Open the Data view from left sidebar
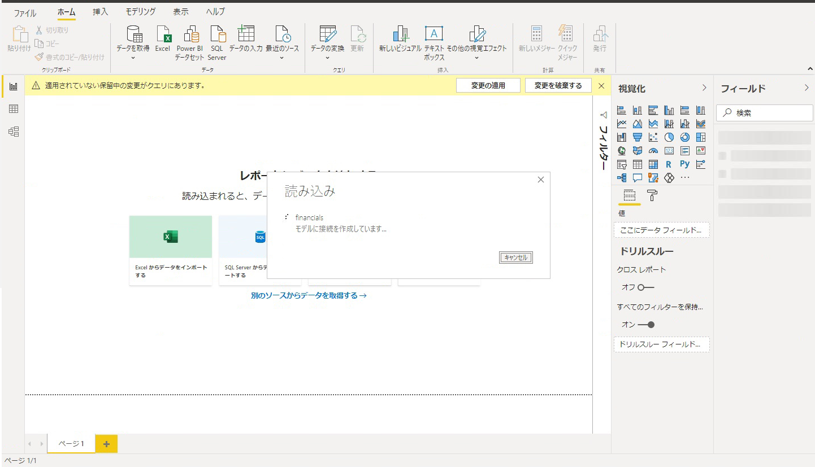 click(14, 109)
